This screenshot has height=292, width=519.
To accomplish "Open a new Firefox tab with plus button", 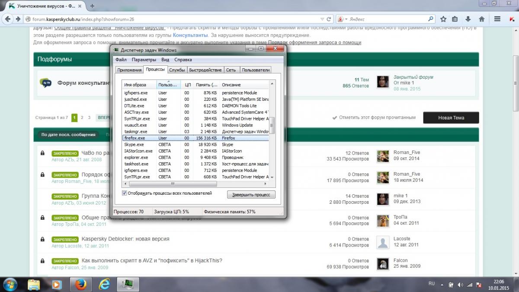I will (x=92, y=6).
